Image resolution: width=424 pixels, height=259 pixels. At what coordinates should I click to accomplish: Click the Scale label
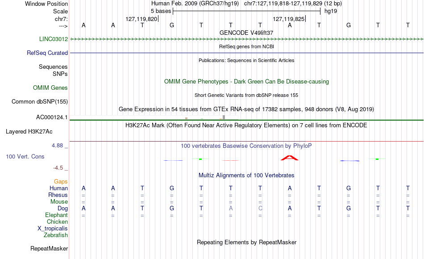click(x=61, y=11)
